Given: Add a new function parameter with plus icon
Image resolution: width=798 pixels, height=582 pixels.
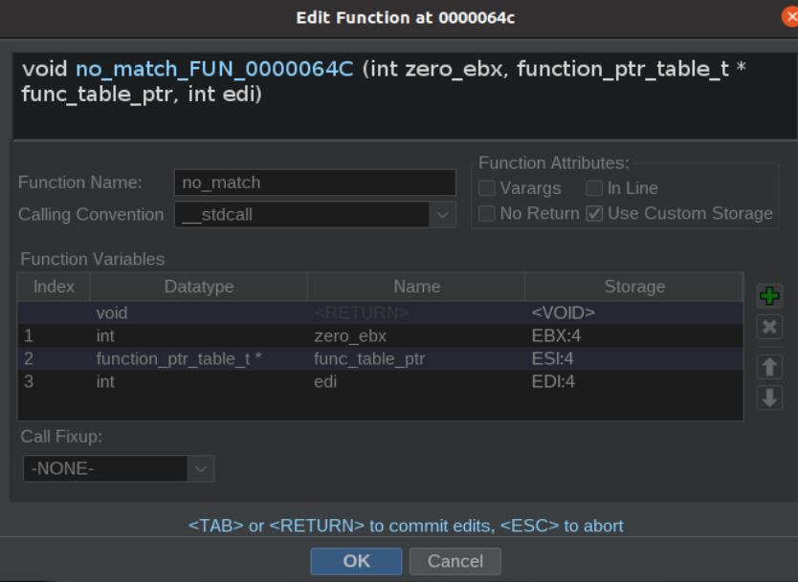Looking at the screenshot, I should coord(769,296).
